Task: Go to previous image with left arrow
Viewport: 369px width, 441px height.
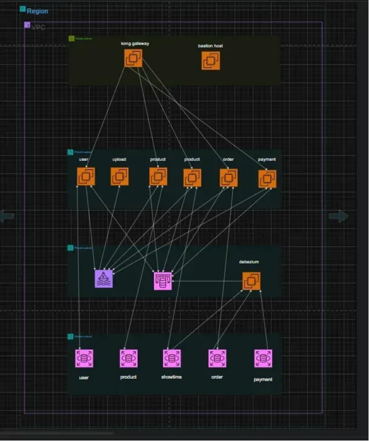Action: click(7, 216)
